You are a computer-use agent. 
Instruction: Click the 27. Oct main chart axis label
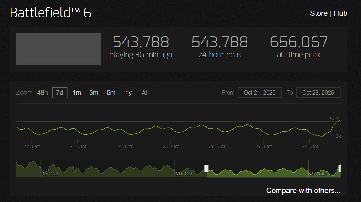tap(263, 146)
